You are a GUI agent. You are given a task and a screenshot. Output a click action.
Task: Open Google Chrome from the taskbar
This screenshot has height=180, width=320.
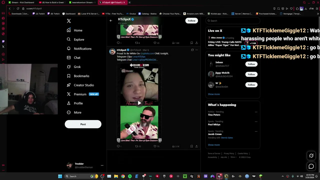[123, 176]
